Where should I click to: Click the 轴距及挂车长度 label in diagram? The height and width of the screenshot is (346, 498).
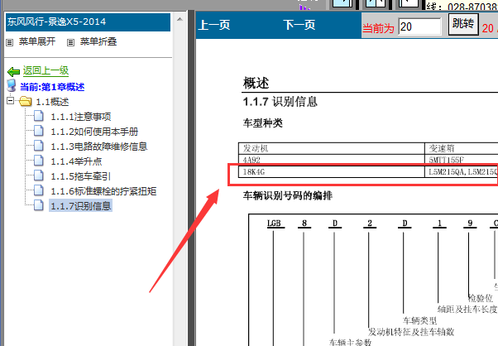(x=467, y=309)
